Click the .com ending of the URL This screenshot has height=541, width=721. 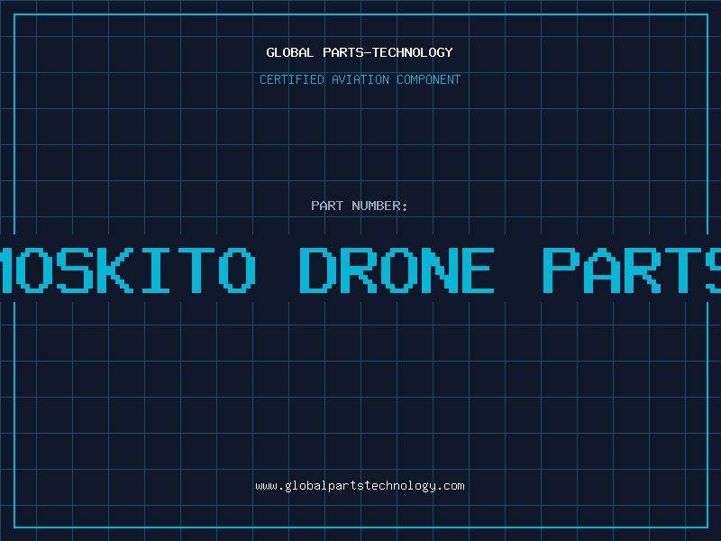pyautogui.click(x=451, y=486)
